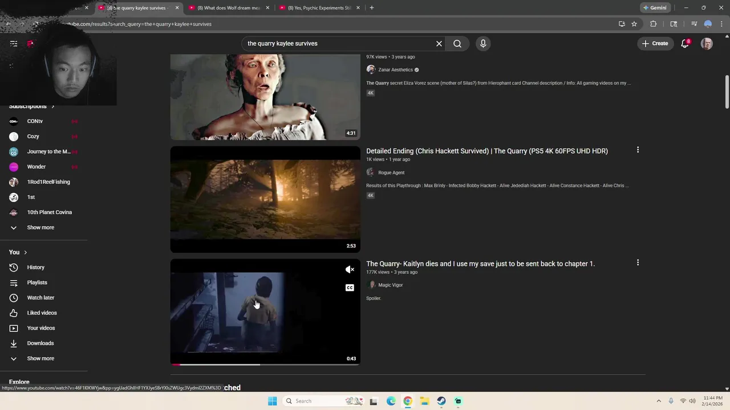Image resolution: width=730 pixels, height=410 pixels.
Task: Unmute the Kaitlyn dies preview video
Action: click(x=350, y=270)
